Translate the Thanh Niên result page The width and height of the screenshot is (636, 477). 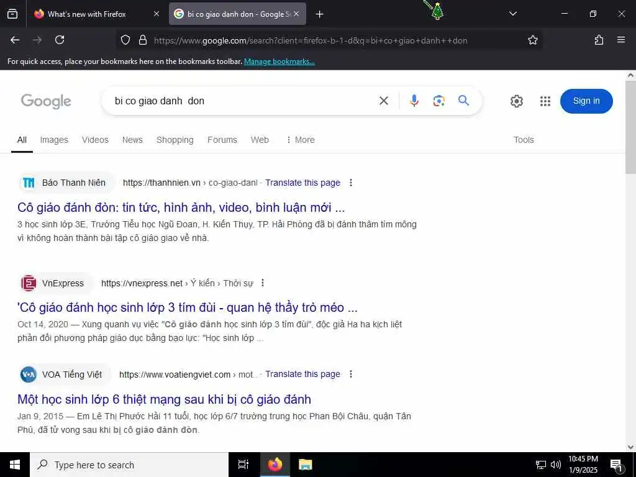pos(302,183)
